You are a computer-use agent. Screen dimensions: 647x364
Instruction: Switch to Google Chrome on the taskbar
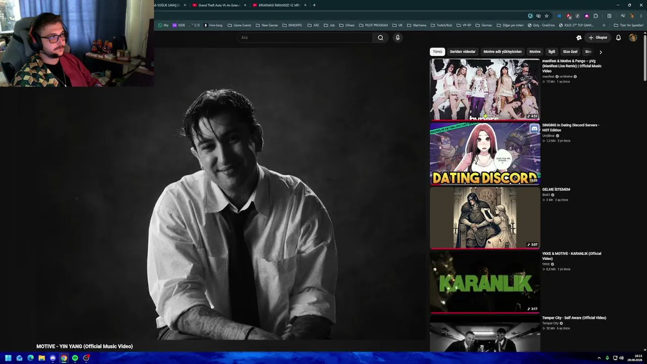pyautogui.click(x=64, y=358)
